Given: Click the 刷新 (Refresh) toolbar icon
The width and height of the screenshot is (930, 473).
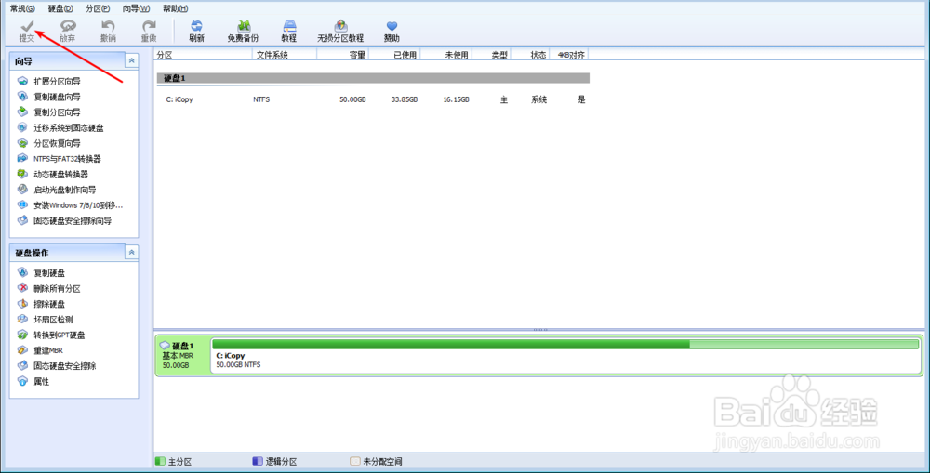Looking at the screenshot, I should pyautogui.click(x=196, y=32).
